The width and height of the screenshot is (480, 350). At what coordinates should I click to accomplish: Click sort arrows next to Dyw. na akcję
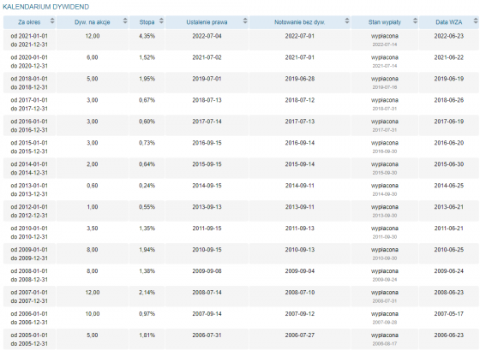[x=125, y=21]
